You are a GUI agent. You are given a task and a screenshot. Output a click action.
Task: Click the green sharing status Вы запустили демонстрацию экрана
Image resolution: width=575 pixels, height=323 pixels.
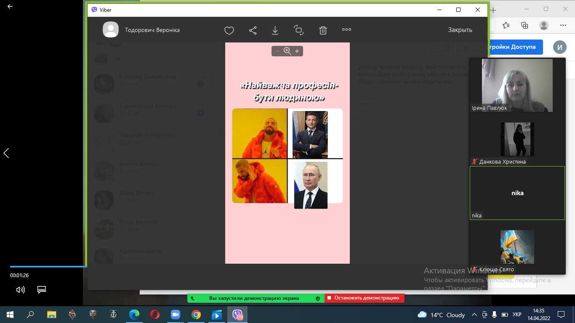pyautogui.click(x=254, y=298)
